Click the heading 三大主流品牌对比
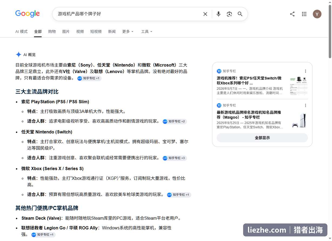 (x=37, y=92)
